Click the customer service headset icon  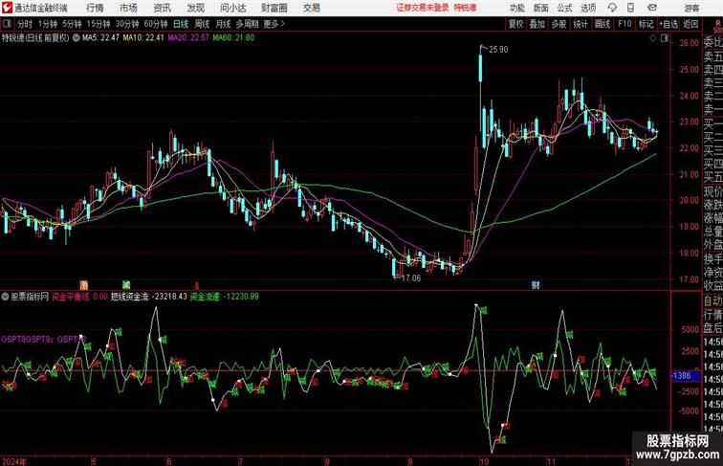(612, 8)
